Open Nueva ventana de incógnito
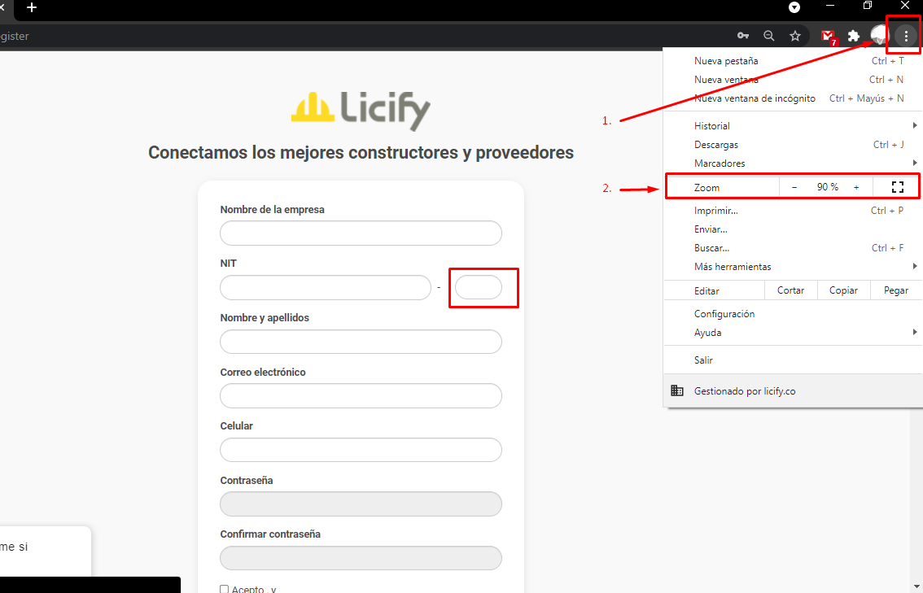Image resolution: width=923 pixels, height=593 pixels. pyautogui.click(x=792, y=98)
